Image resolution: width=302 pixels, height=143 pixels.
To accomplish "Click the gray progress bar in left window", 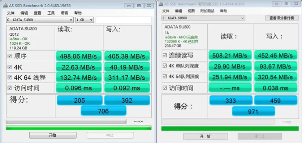I will 66,121.
